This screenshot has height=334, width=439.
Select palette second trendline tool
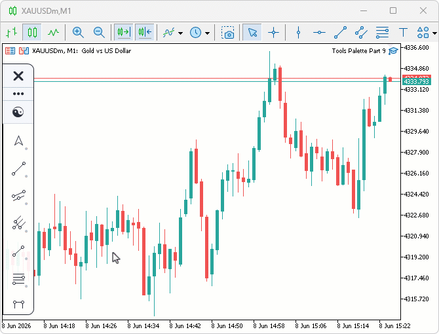point(18,251)
